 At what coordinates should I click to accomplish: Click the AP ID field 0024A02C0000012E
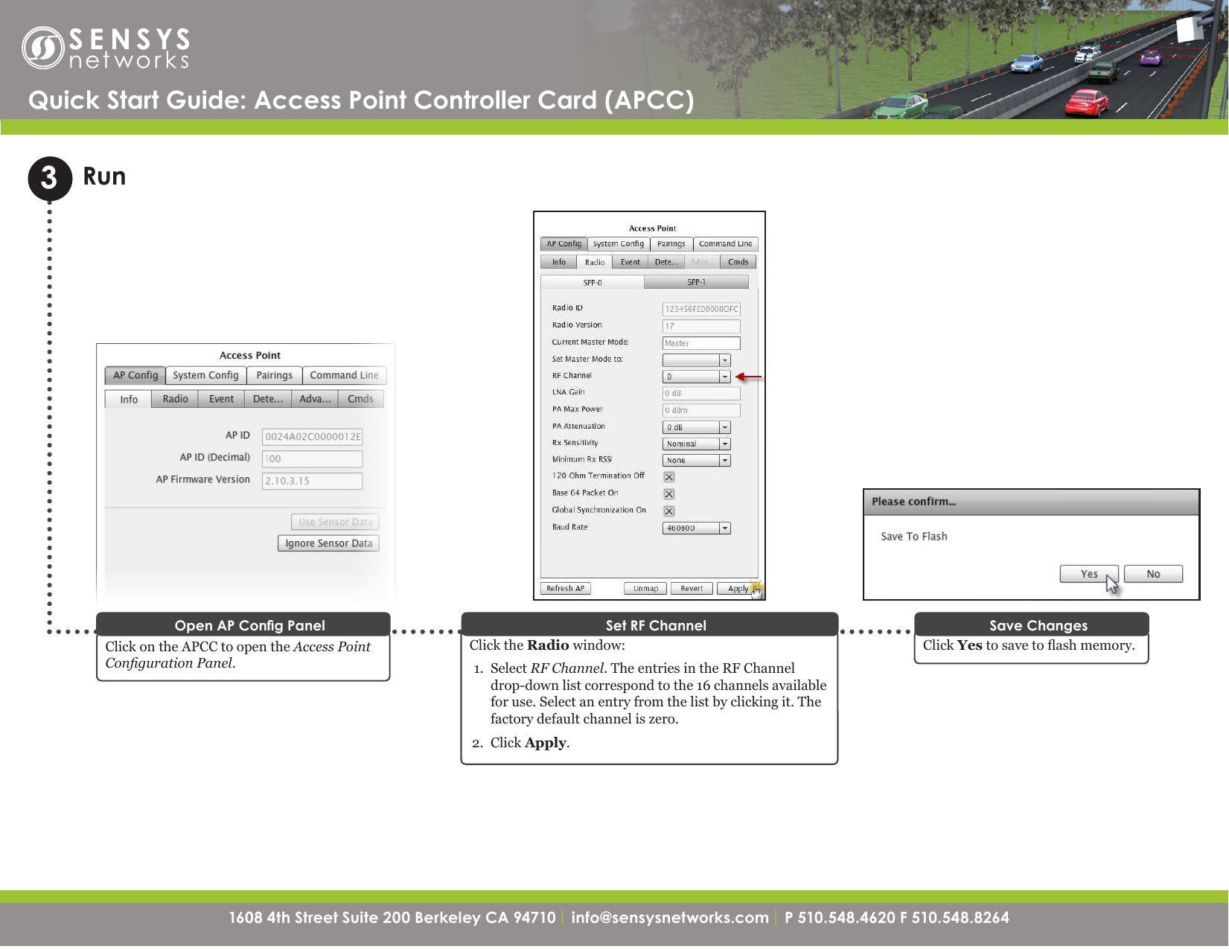(313, 437)
